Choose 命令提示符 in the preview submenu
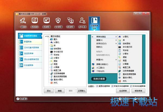 click(130, 47)
